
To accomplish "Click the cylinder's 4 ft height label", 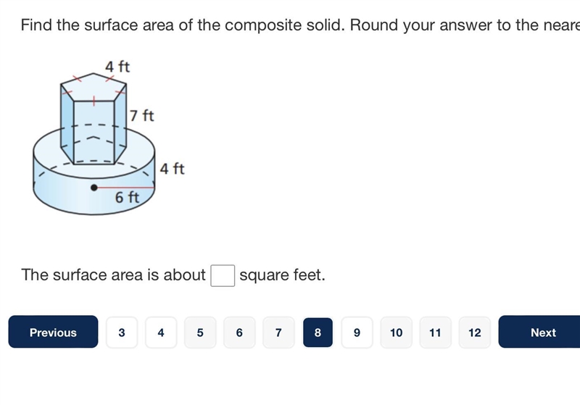I will click(x=172, y=169).
